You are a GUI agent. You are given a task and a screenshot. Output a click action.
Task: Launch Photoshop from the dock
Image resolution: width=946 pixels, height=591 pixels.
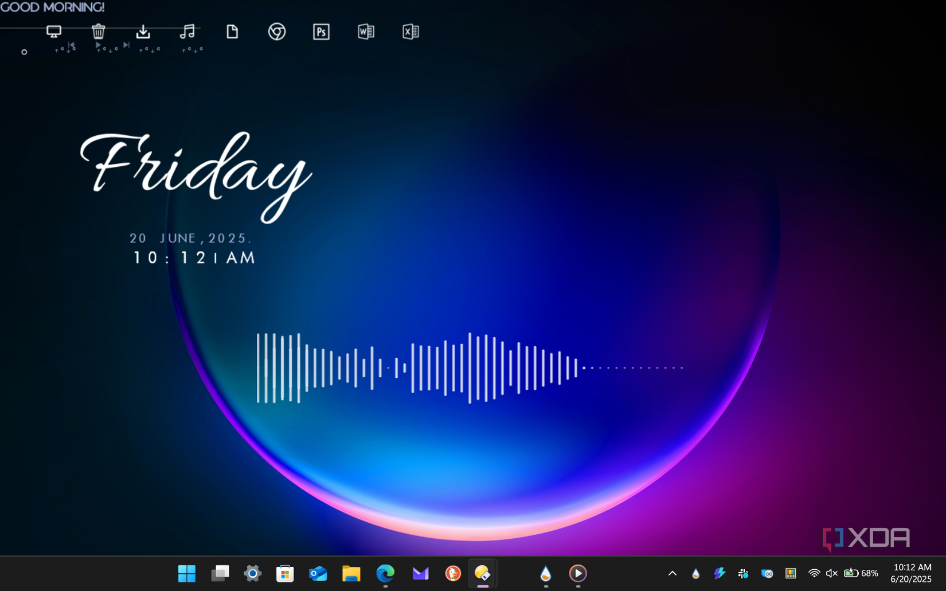320,33
